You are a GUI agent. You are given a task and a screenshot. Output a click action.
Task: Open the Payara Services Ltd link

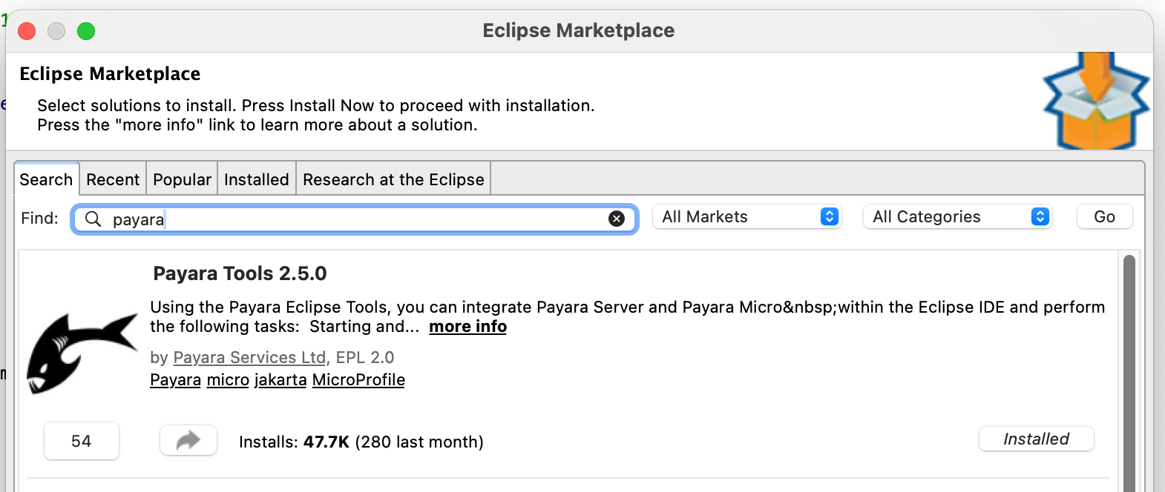coord(249,357)
